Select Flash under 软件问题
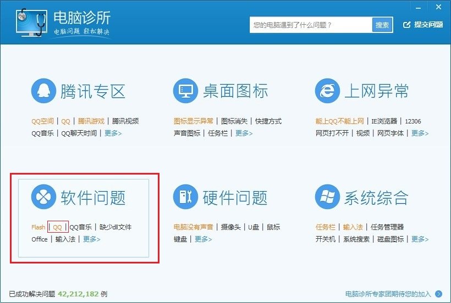This screenshot has height=303, width=451. point(38,227)
